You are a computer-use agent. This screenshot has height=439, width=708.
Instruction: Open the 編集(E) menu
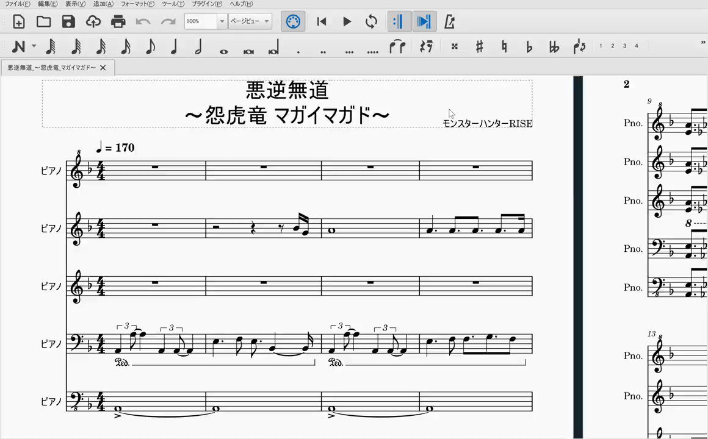coord(48,4)
